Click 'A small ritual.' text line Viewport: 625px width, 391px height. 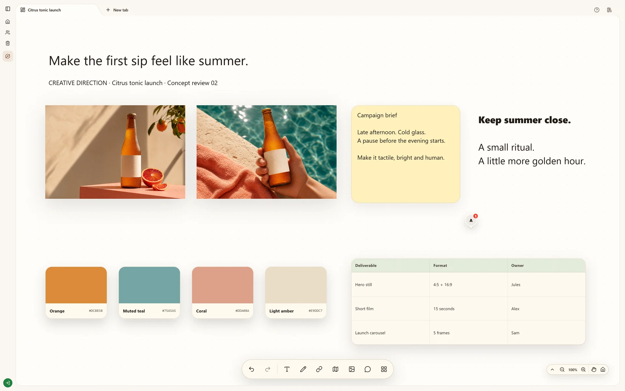(506, 147)
